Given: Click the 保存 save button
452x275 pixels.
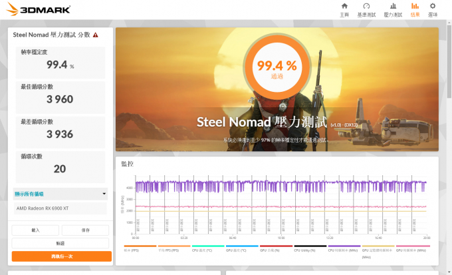Looking at the screenshot, I should [85, 230].
